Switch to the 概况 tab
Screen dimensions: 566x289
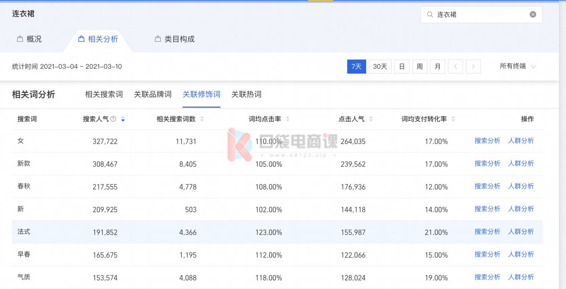click(29, 39)
